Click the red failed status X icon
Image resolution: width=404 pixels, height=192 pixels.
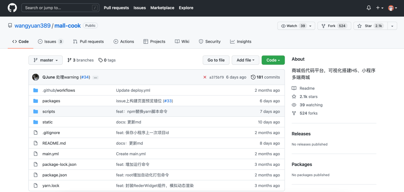tap(205, 77)
